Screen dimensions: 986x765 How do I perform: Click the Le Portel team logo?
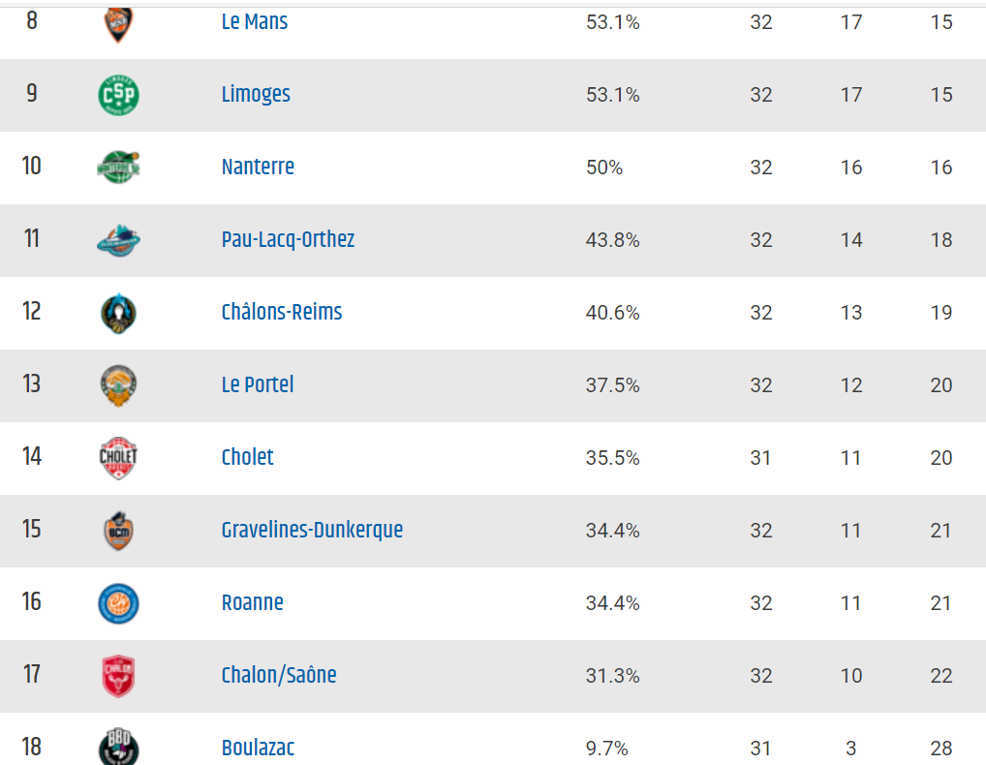pyautogui.click(x=118, y=385)
